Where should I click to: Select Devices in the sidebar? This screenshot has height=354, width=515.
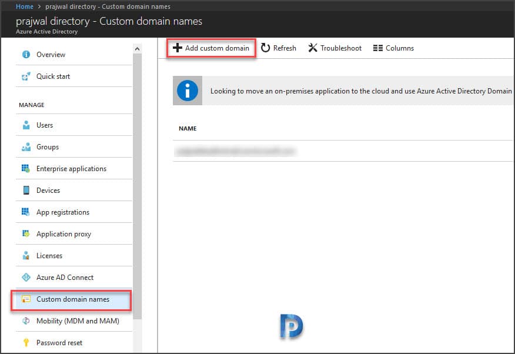(74, 190)
